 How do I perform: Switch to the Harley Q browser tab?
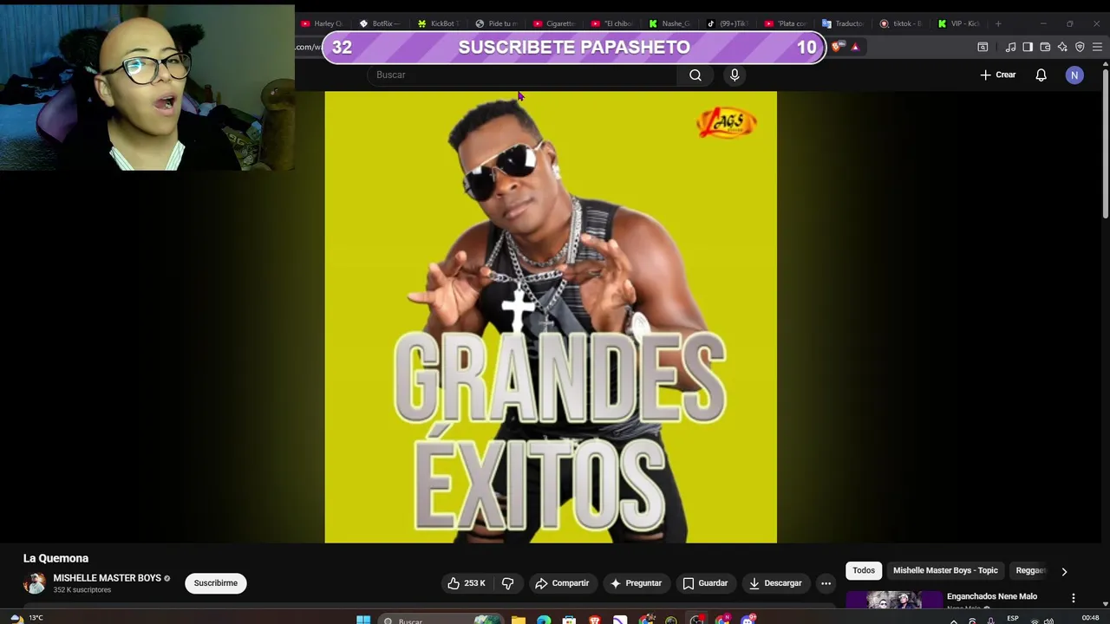[322, 23]
